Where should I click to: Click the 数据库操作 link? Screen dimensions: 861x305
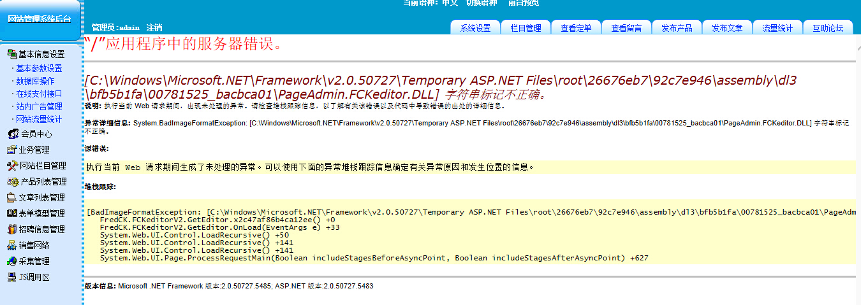coord(35,81)
